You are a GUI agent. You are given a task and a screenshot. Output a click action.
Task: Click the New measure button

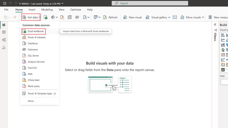[x=218, y=17]
